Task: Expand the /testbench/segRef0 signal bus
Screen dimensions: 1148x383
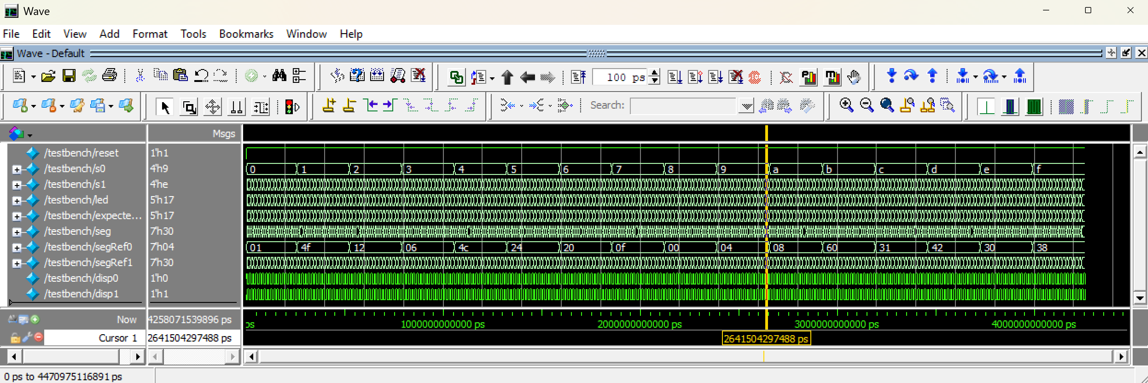Action: [17, 248]
